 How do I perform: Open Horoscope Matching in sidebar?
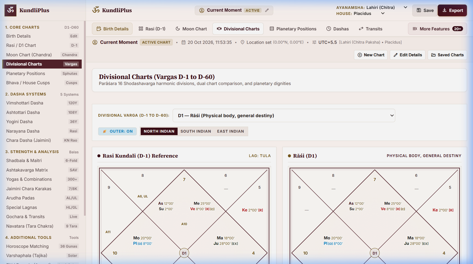(x=42, y=246)
